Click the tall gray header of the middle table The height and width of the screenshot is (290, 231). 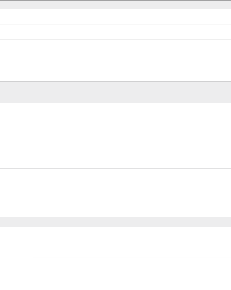(115, 92)
